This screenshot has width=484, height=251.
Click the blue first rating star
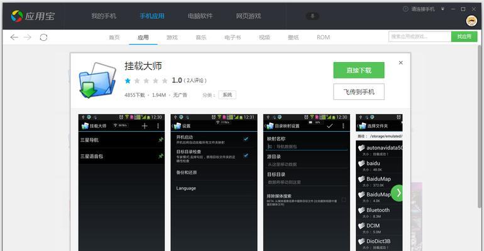click(128, 81)
